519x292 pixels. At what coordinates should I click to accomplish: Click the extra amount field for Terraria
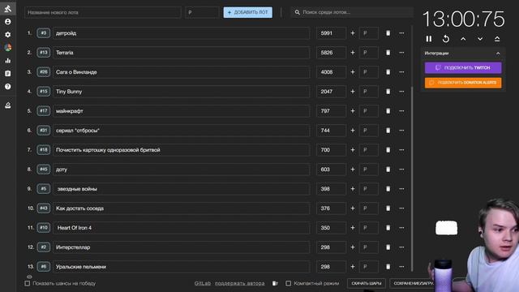[369, 53]
